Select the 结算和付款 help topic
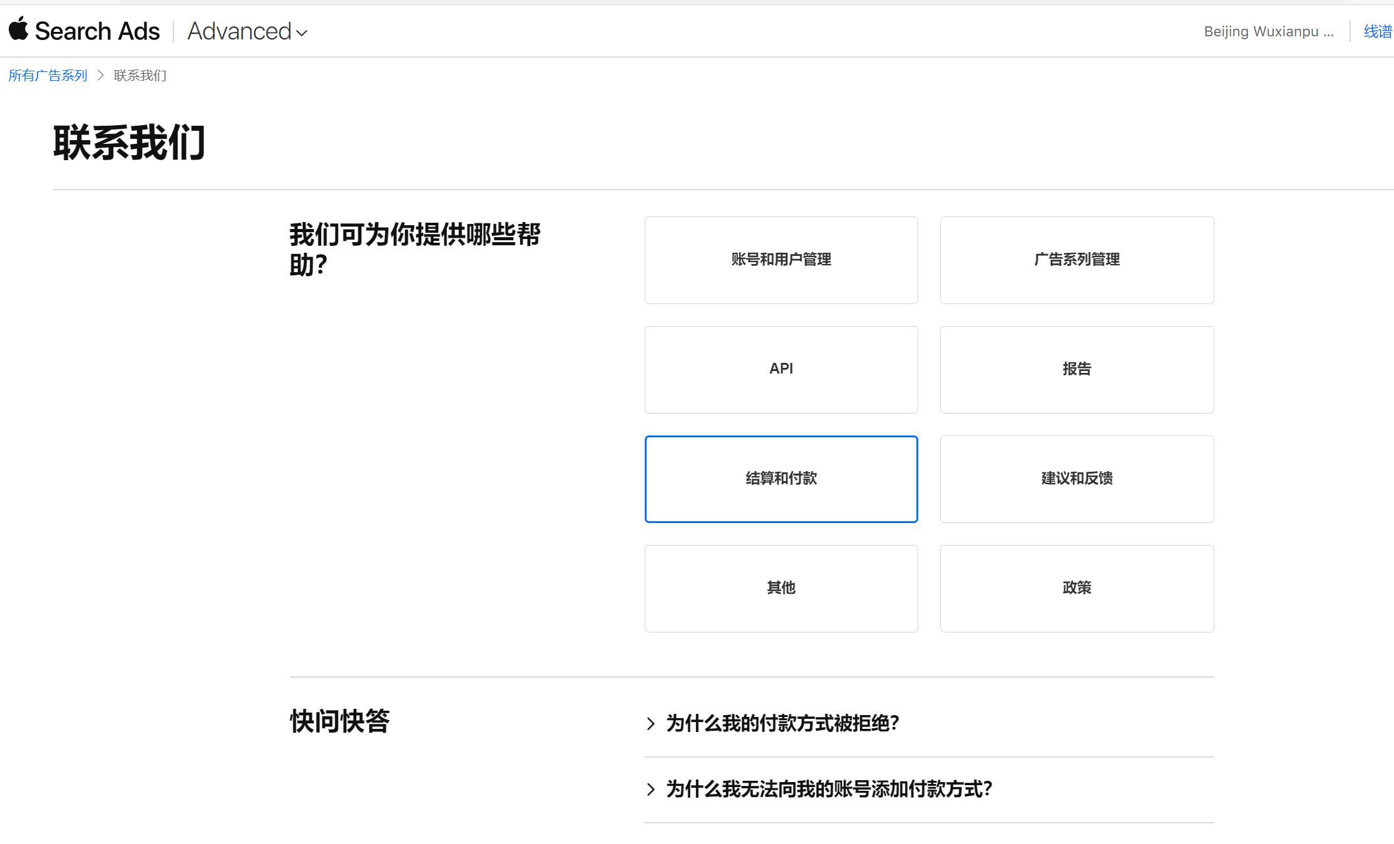 [x=781, y=479]
